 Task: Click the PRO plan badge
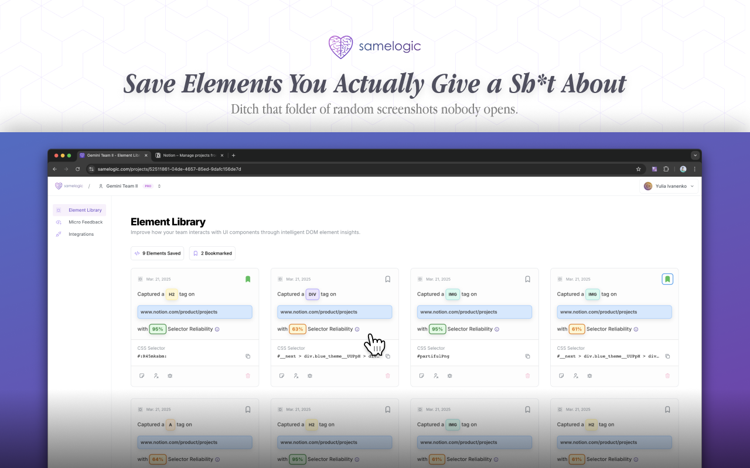pos(148,186)
